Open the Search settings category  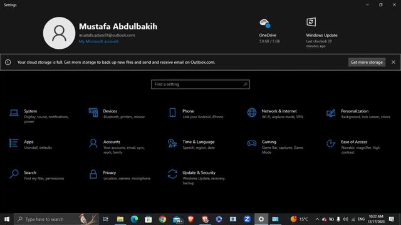37,175
